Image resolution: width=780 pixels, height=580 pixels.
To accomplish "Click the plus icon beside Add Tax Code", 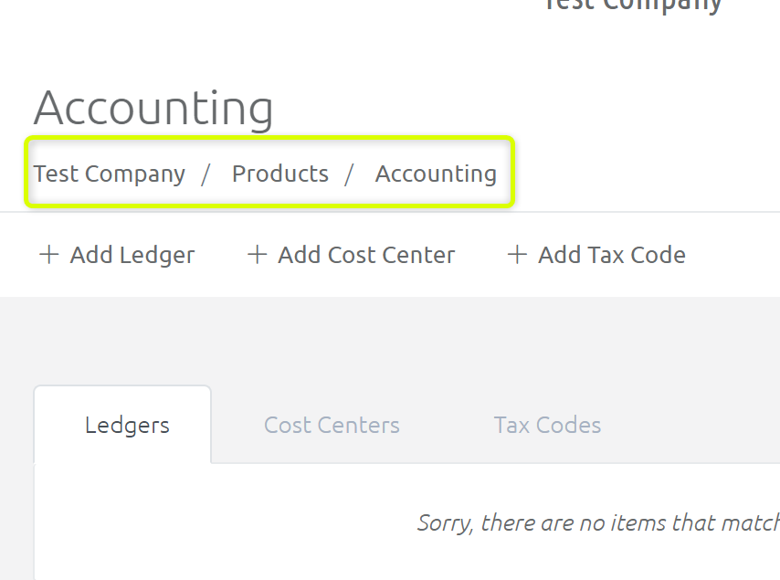I will 517,254.
